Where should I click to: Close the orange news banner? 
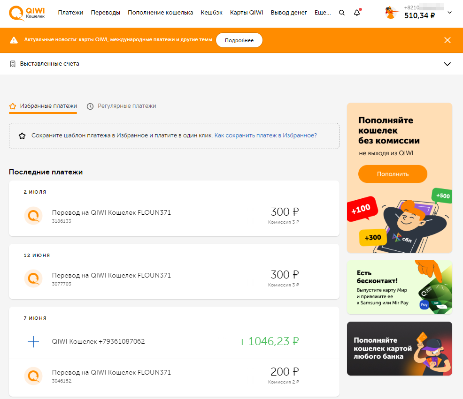point(448,40)
